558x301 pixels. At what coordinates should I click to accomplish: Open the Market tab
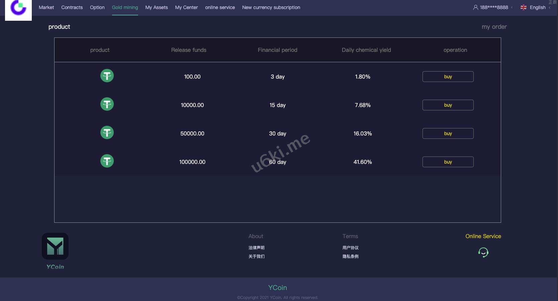[x=46, y=7]
